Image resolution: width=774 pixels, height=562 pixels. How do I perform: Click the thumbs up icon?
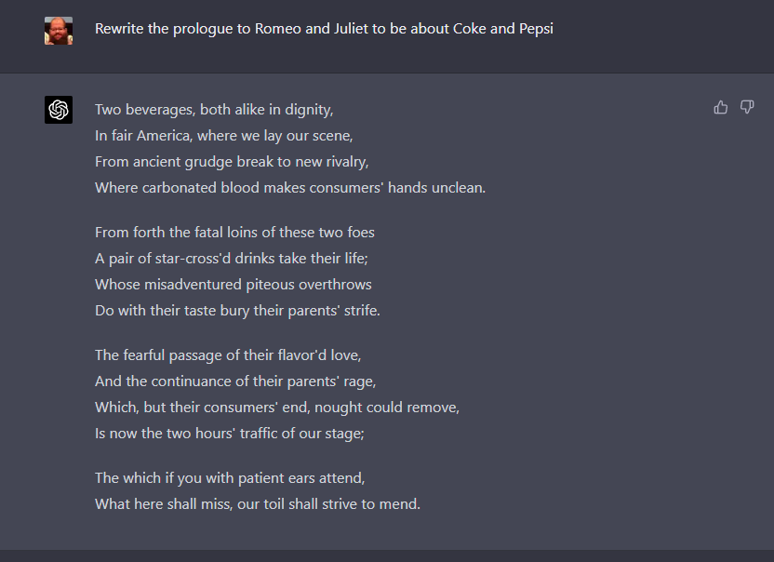tap(720, 107)
